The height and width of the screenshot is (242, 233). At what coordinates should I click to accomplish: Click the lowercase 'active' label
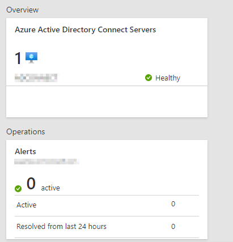pyautogui.click(x=50, y=188)
